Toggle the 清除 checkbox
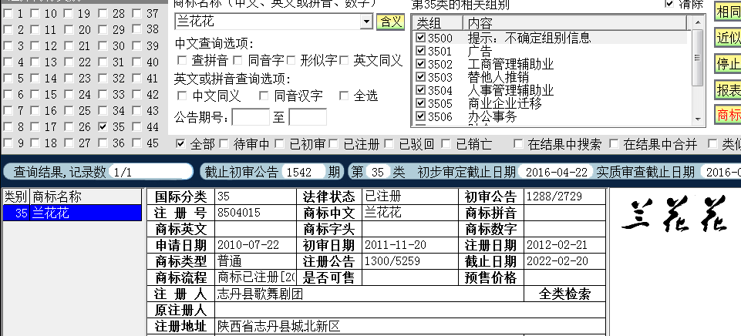Image resolution: width=741 pixels, height=336 pixels. tap(669, 4)
